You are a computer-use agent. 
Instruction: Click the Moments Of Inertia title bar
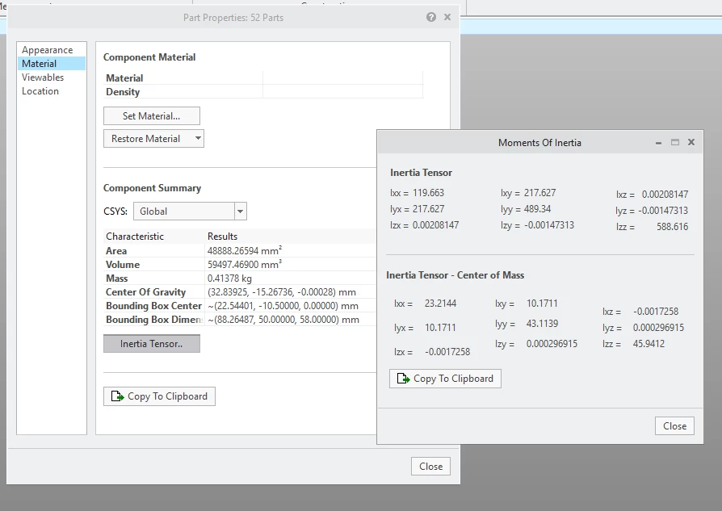[x=539, y=143]
